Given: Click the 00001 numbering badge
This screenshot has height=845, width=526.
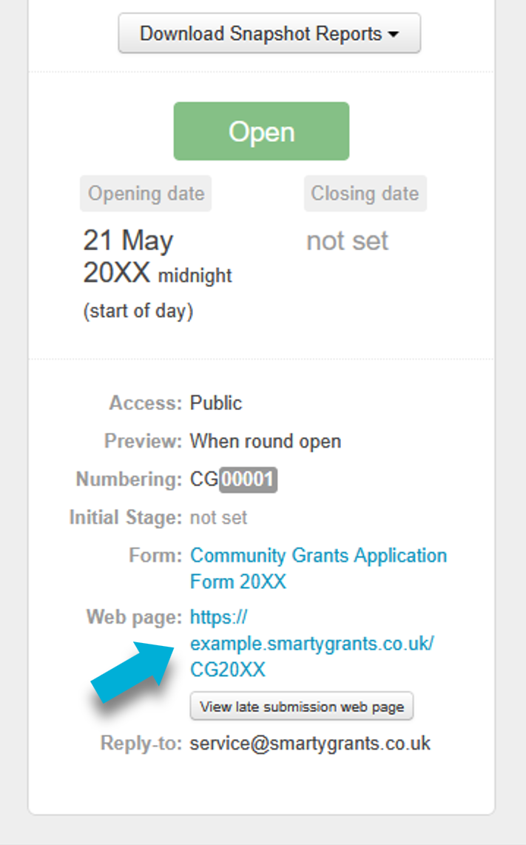Looking at the screenshot, I should 248,480.
